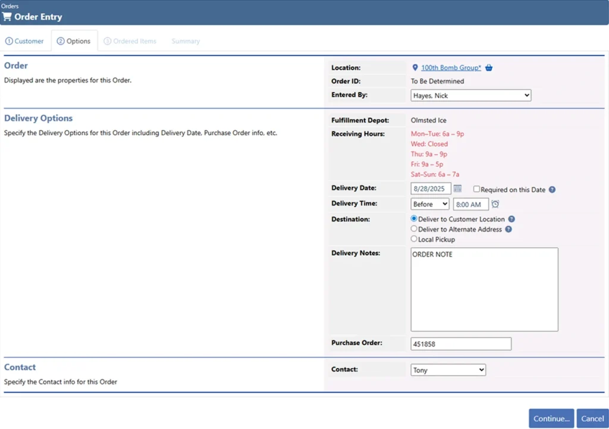Expand the Before delivery time dropdown

pyautogui.click(x=430, y=204)
